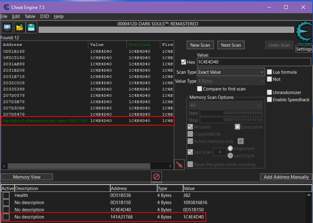The height and width of the screenshot is (223, 313).
Task: Toggle the Executable checkbox
Action: point(237,127)
